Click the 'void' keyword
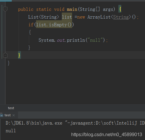Screen dimensions: 145x140 59,9
